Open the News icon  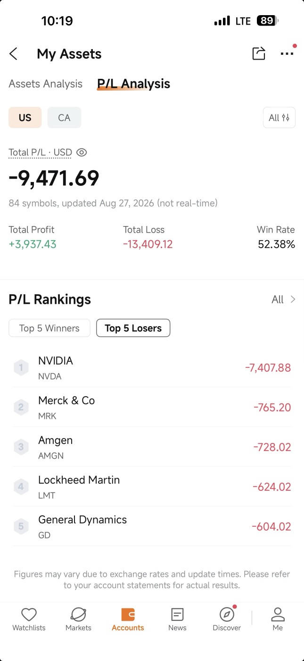177,615
